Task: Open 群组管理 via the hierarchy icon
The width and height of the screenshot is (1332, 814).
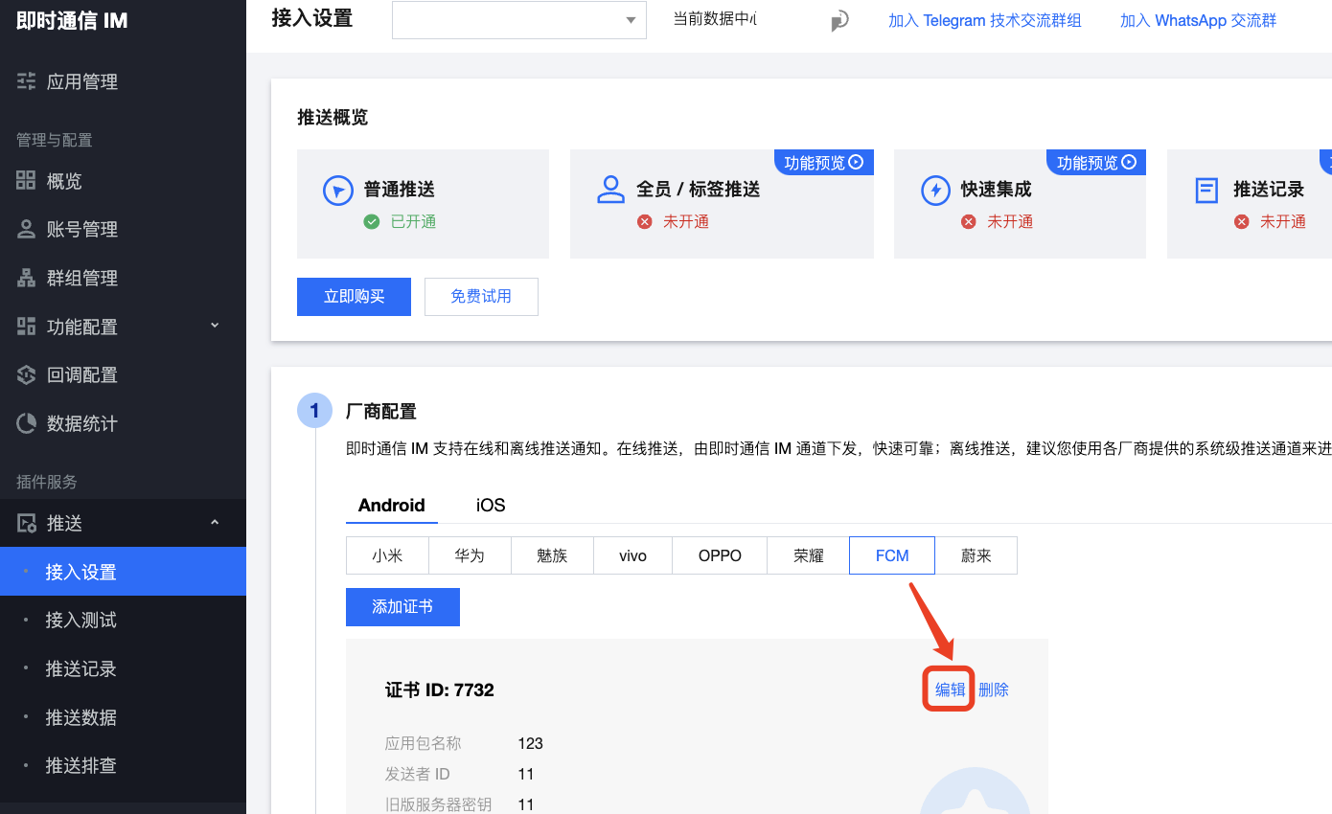Action: point(27,278)
